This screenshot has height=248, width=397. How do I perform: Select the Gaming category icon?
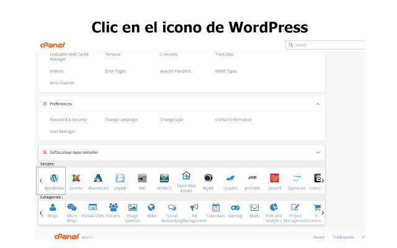[x=235, y=208]
